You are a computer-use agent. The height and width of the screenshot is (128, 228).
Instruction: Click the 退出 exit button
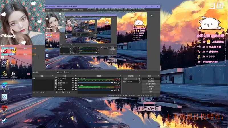point(151,92)
